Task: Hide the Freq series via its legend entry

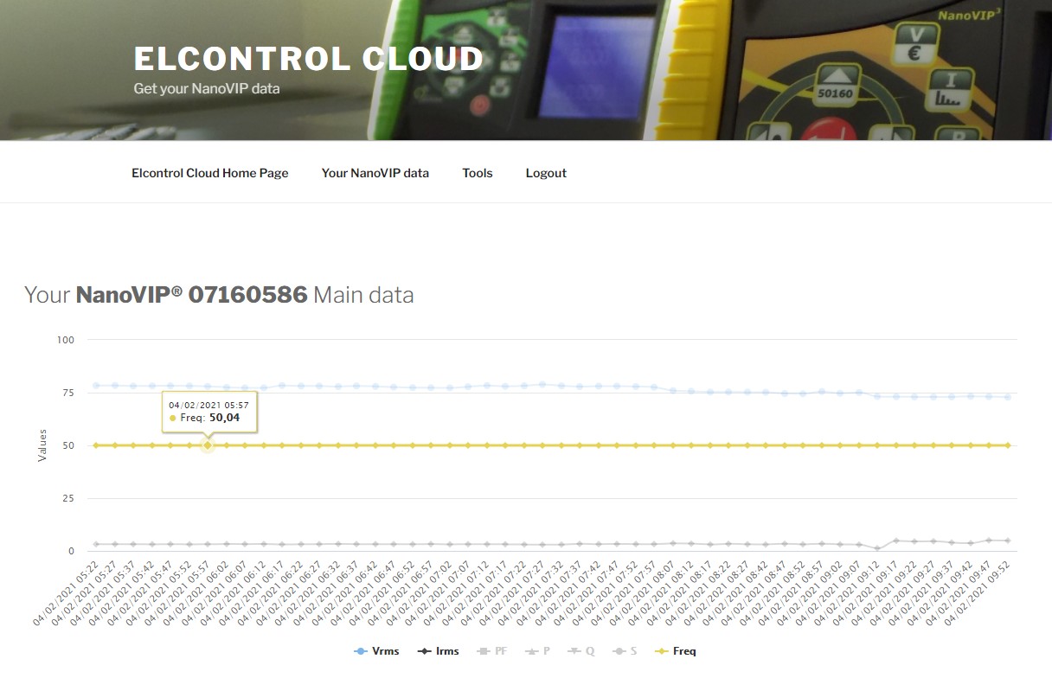Action: click(x=676, y=651)
